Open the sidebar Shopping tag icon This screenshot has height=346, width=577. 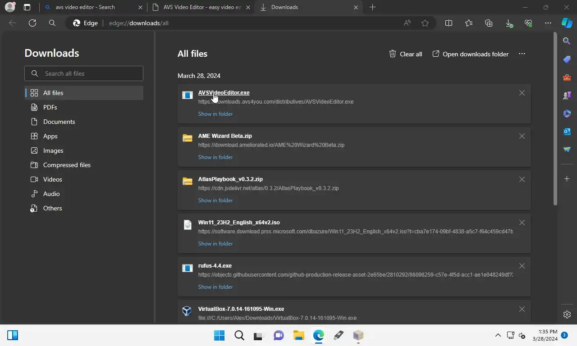[x=567, y=59]
